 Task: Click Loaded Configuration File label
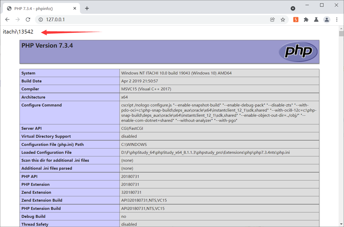[47, 153]
